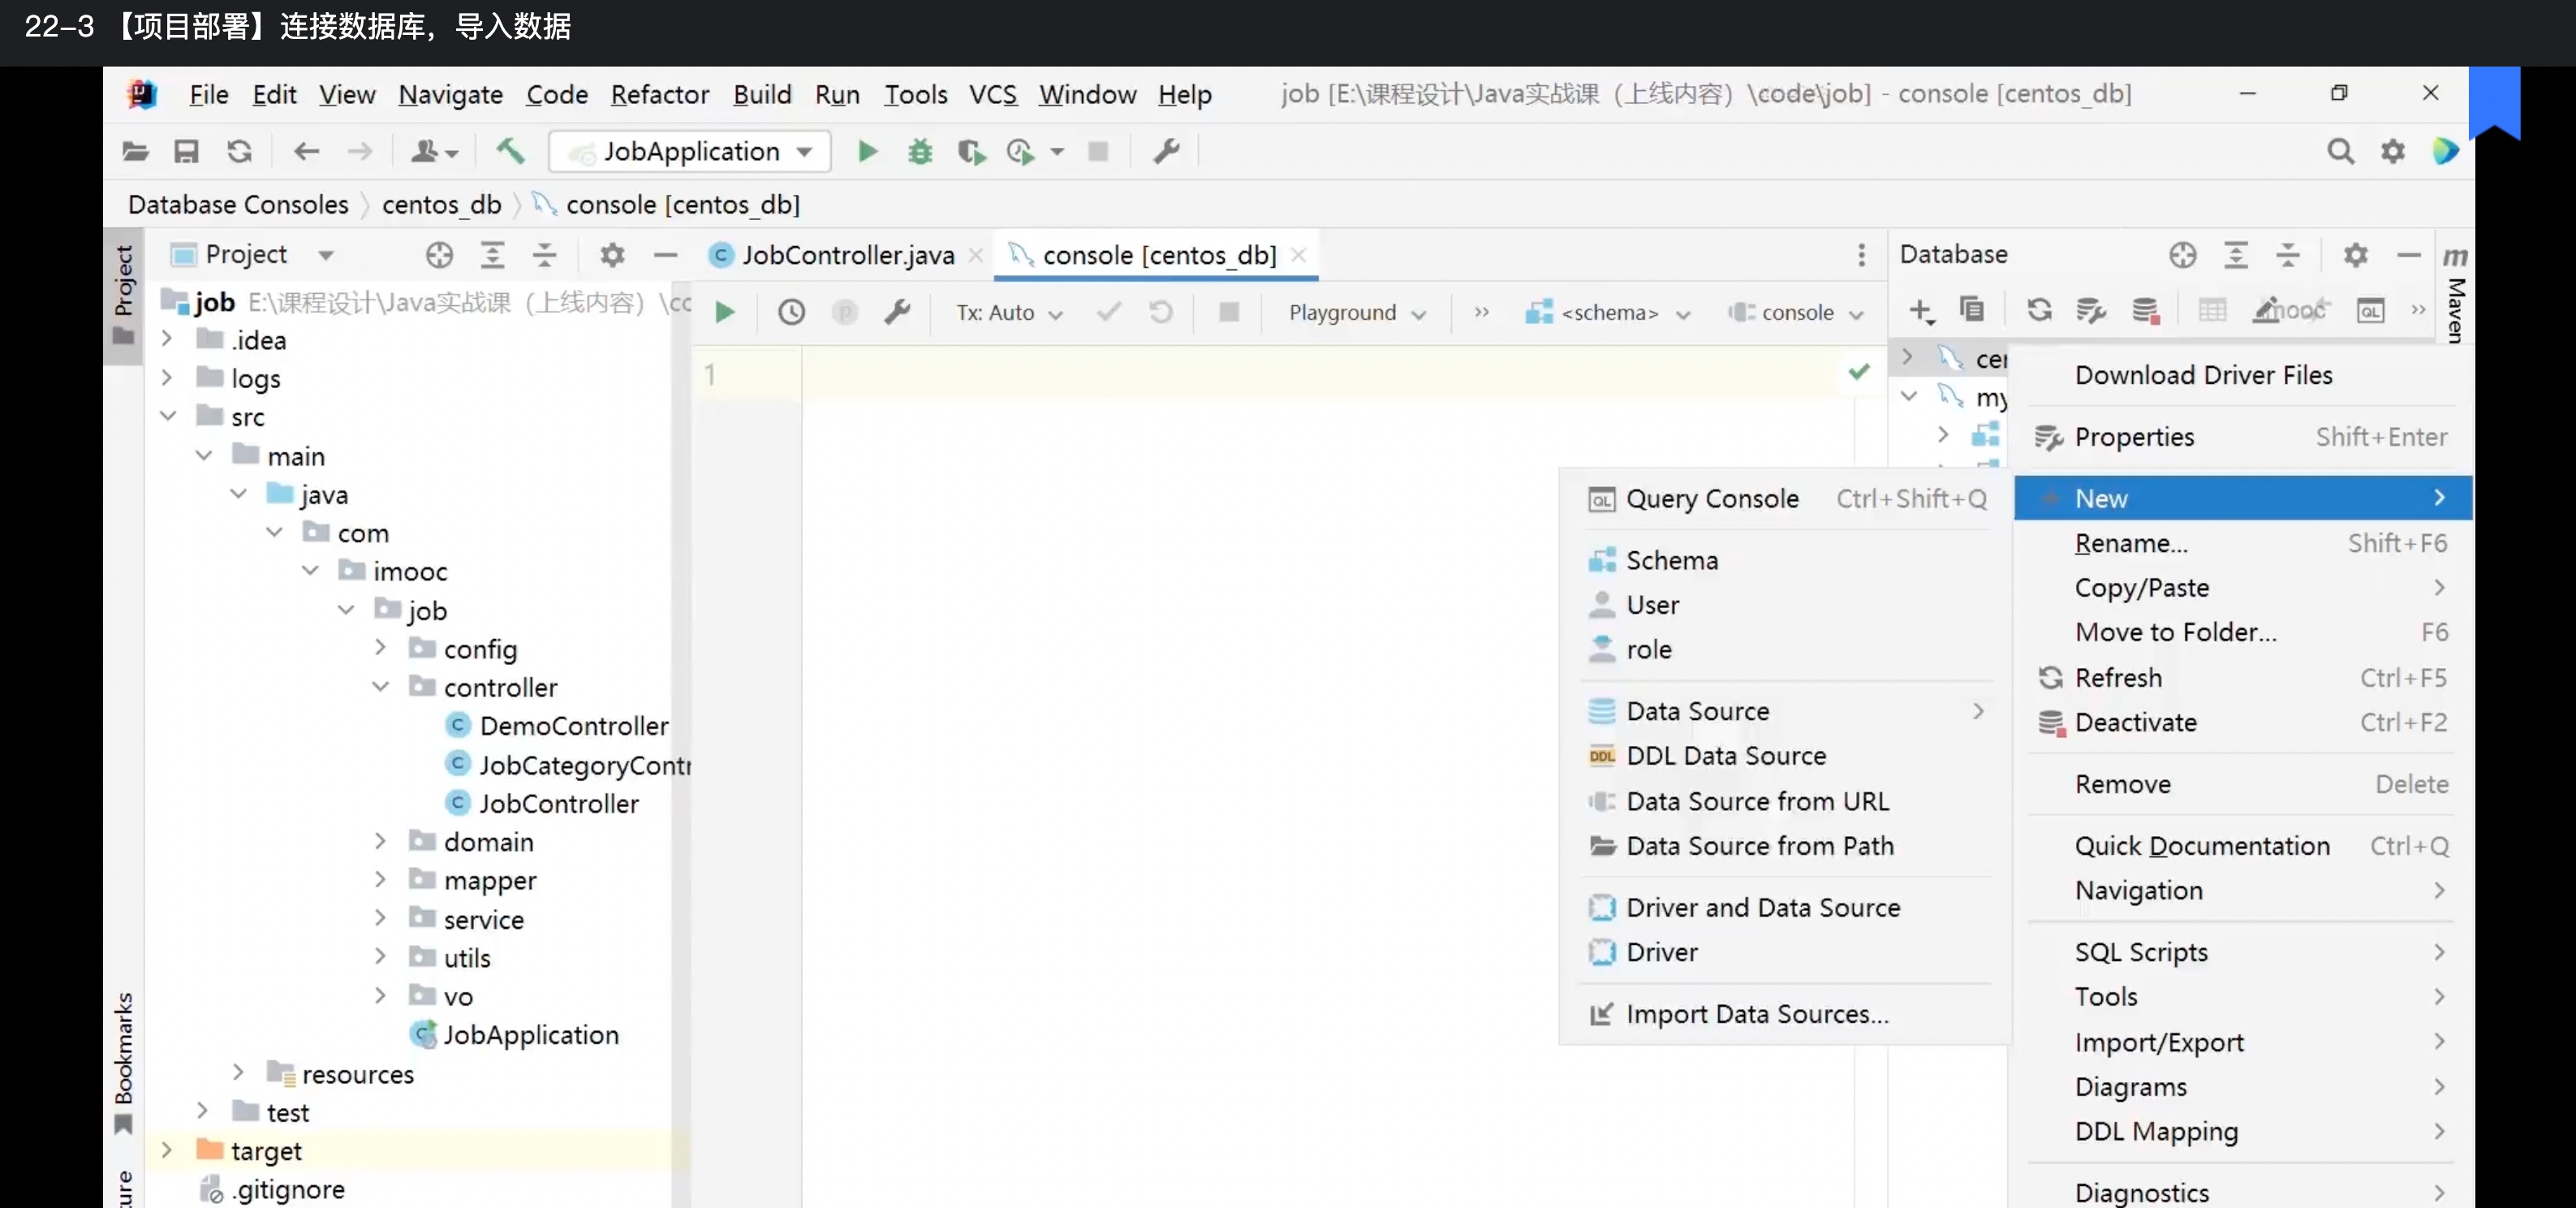The width and height of the screenshot is (2576, 1208).
Task: Open <schema> selector dropdown
Action: pyautogui.click(x=1608, y=313)
